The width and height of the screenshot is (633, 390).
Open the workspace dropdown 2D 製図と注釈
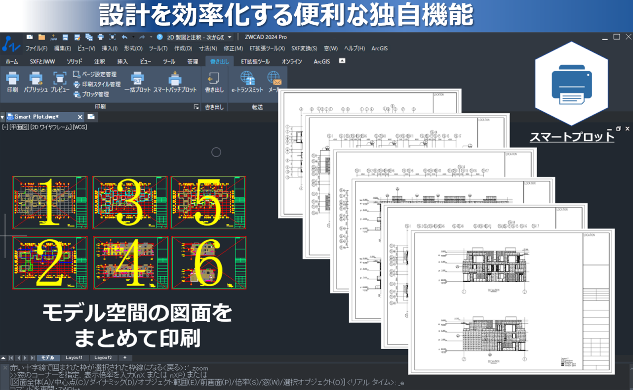[x=199, y=37]
